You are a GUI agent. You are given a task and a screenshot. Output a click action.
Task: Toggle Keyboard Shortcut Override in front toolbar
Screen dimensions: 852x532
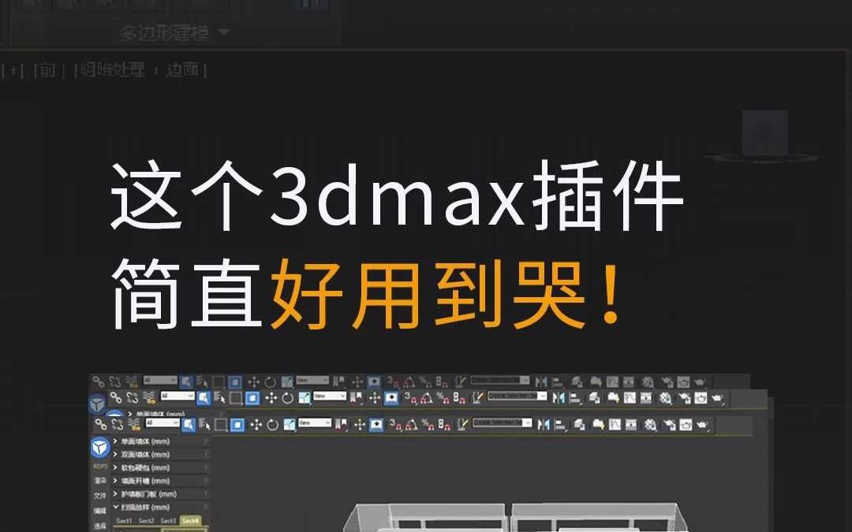pos(376,425)
